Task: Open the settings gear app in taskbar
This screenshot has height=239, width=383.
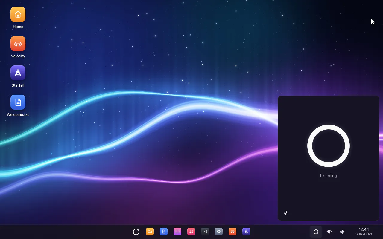Action: point(219,232)
